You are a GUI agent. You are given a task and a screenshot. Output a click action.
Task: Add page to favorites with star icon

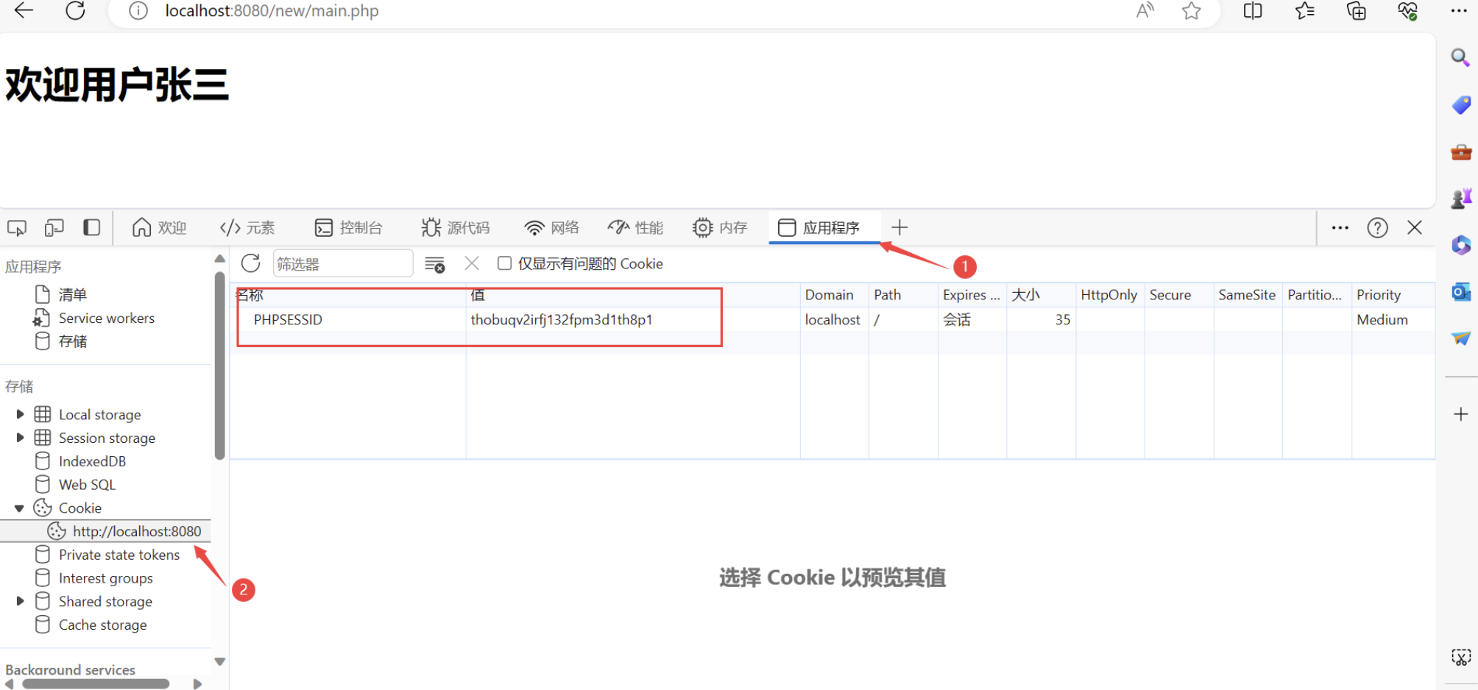click(1191, 11)
